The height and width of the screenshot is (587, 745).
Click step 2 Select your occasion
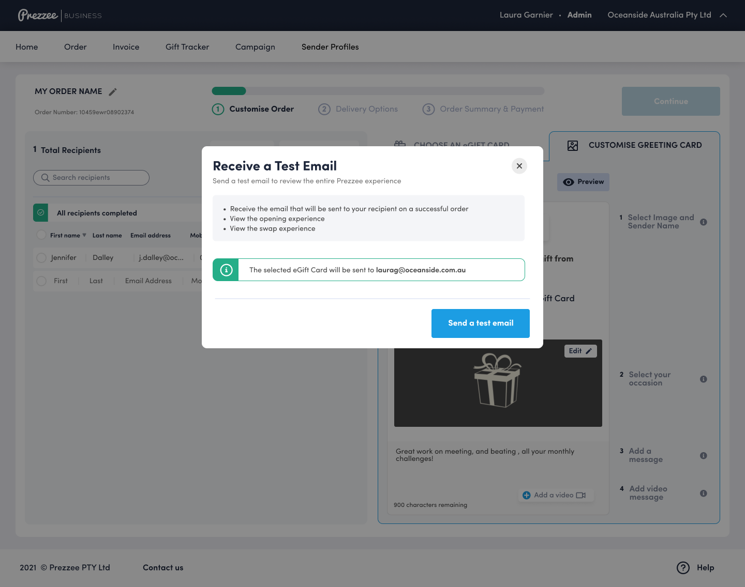click(649, 379)
